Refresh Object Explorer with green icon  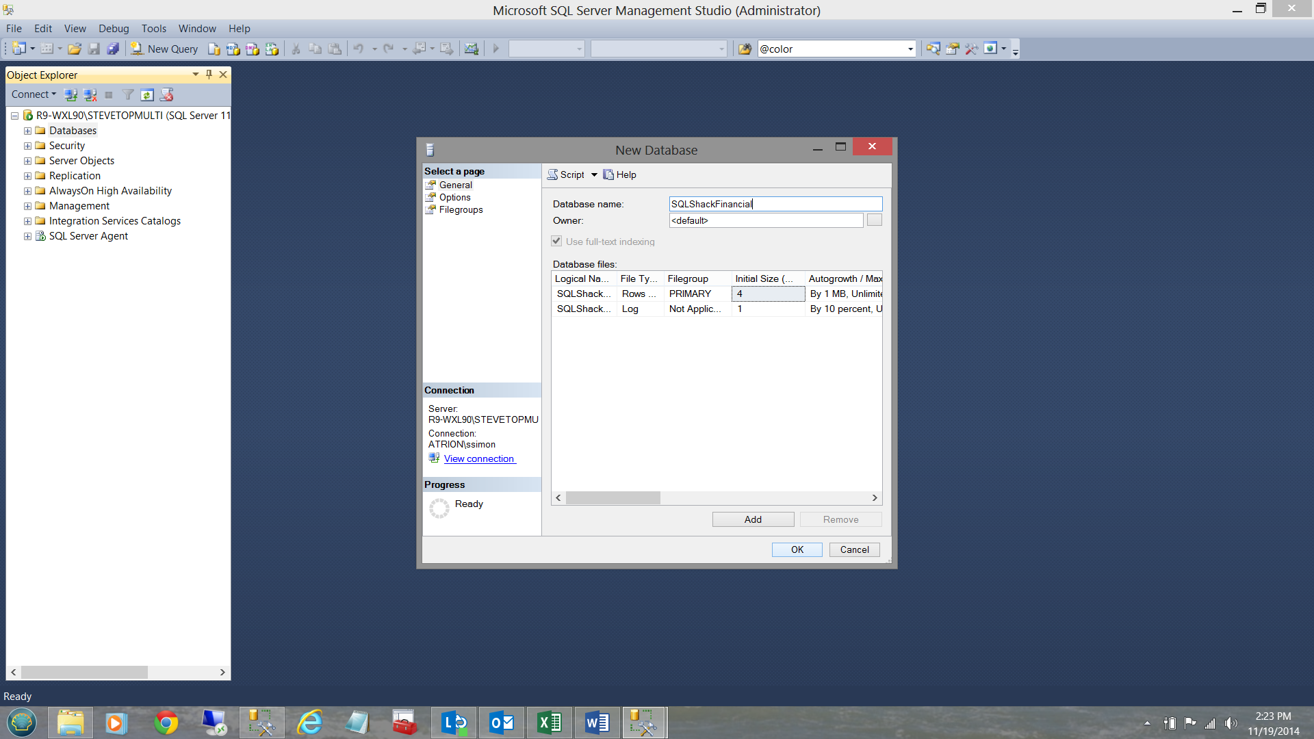click(147, 94)
